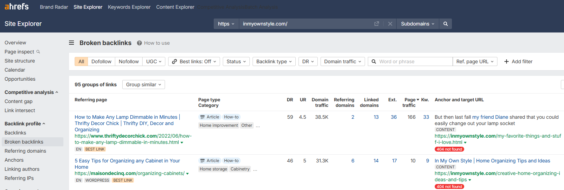
Task: Click the Page inspect magnifier icon
Action: click(38, 52)
